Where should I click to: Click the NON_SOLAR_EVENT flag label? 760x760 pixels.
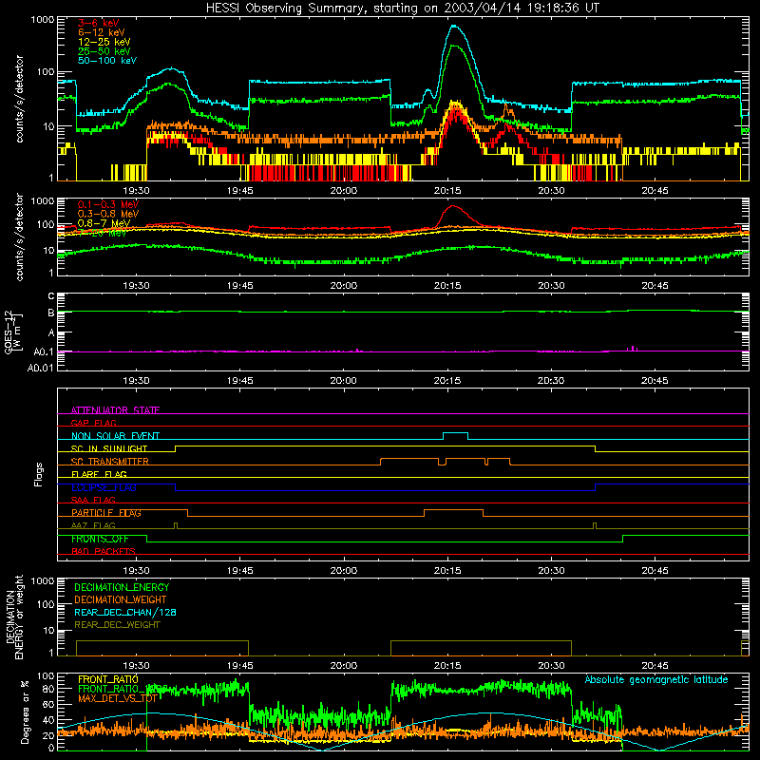(115, 436)
